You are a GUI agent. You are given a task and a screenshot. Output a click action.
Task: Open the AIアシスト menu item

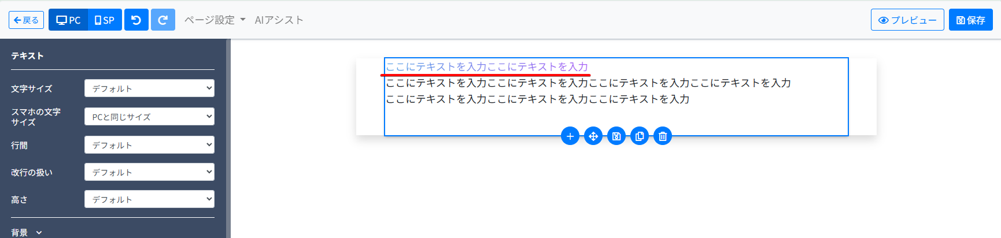point(279,20)
